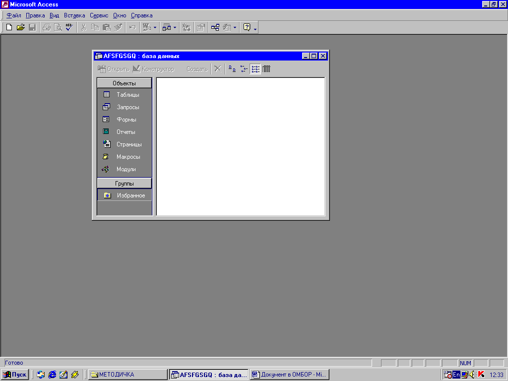Click the show desktop quick launch icon
Viewport: 508px width, 381px height.
[63, 375]
